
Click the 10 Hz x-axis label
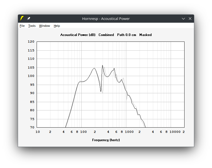(38, 132)
